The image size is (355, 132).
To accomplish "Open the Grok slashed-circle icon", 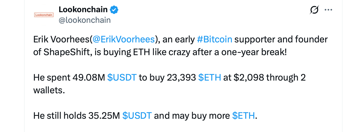I will tap(314, 10).
